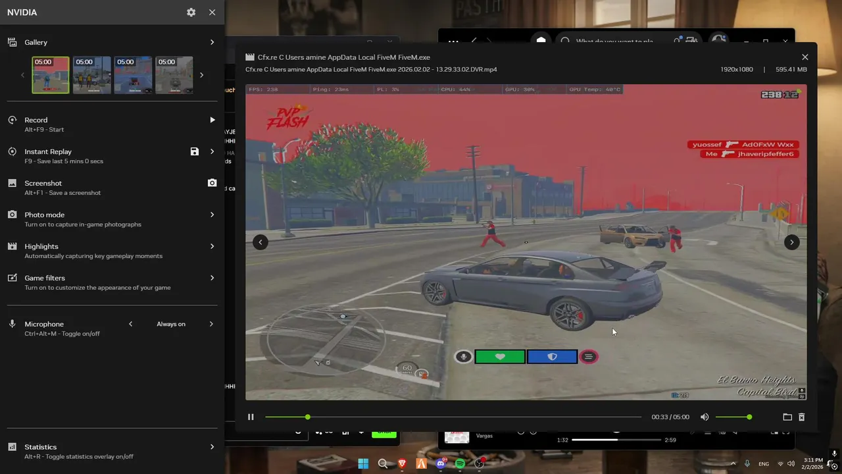This screenshot has height=474, width=842.
Task: Seek the background music player progress bar
Action: coord(616,440)
